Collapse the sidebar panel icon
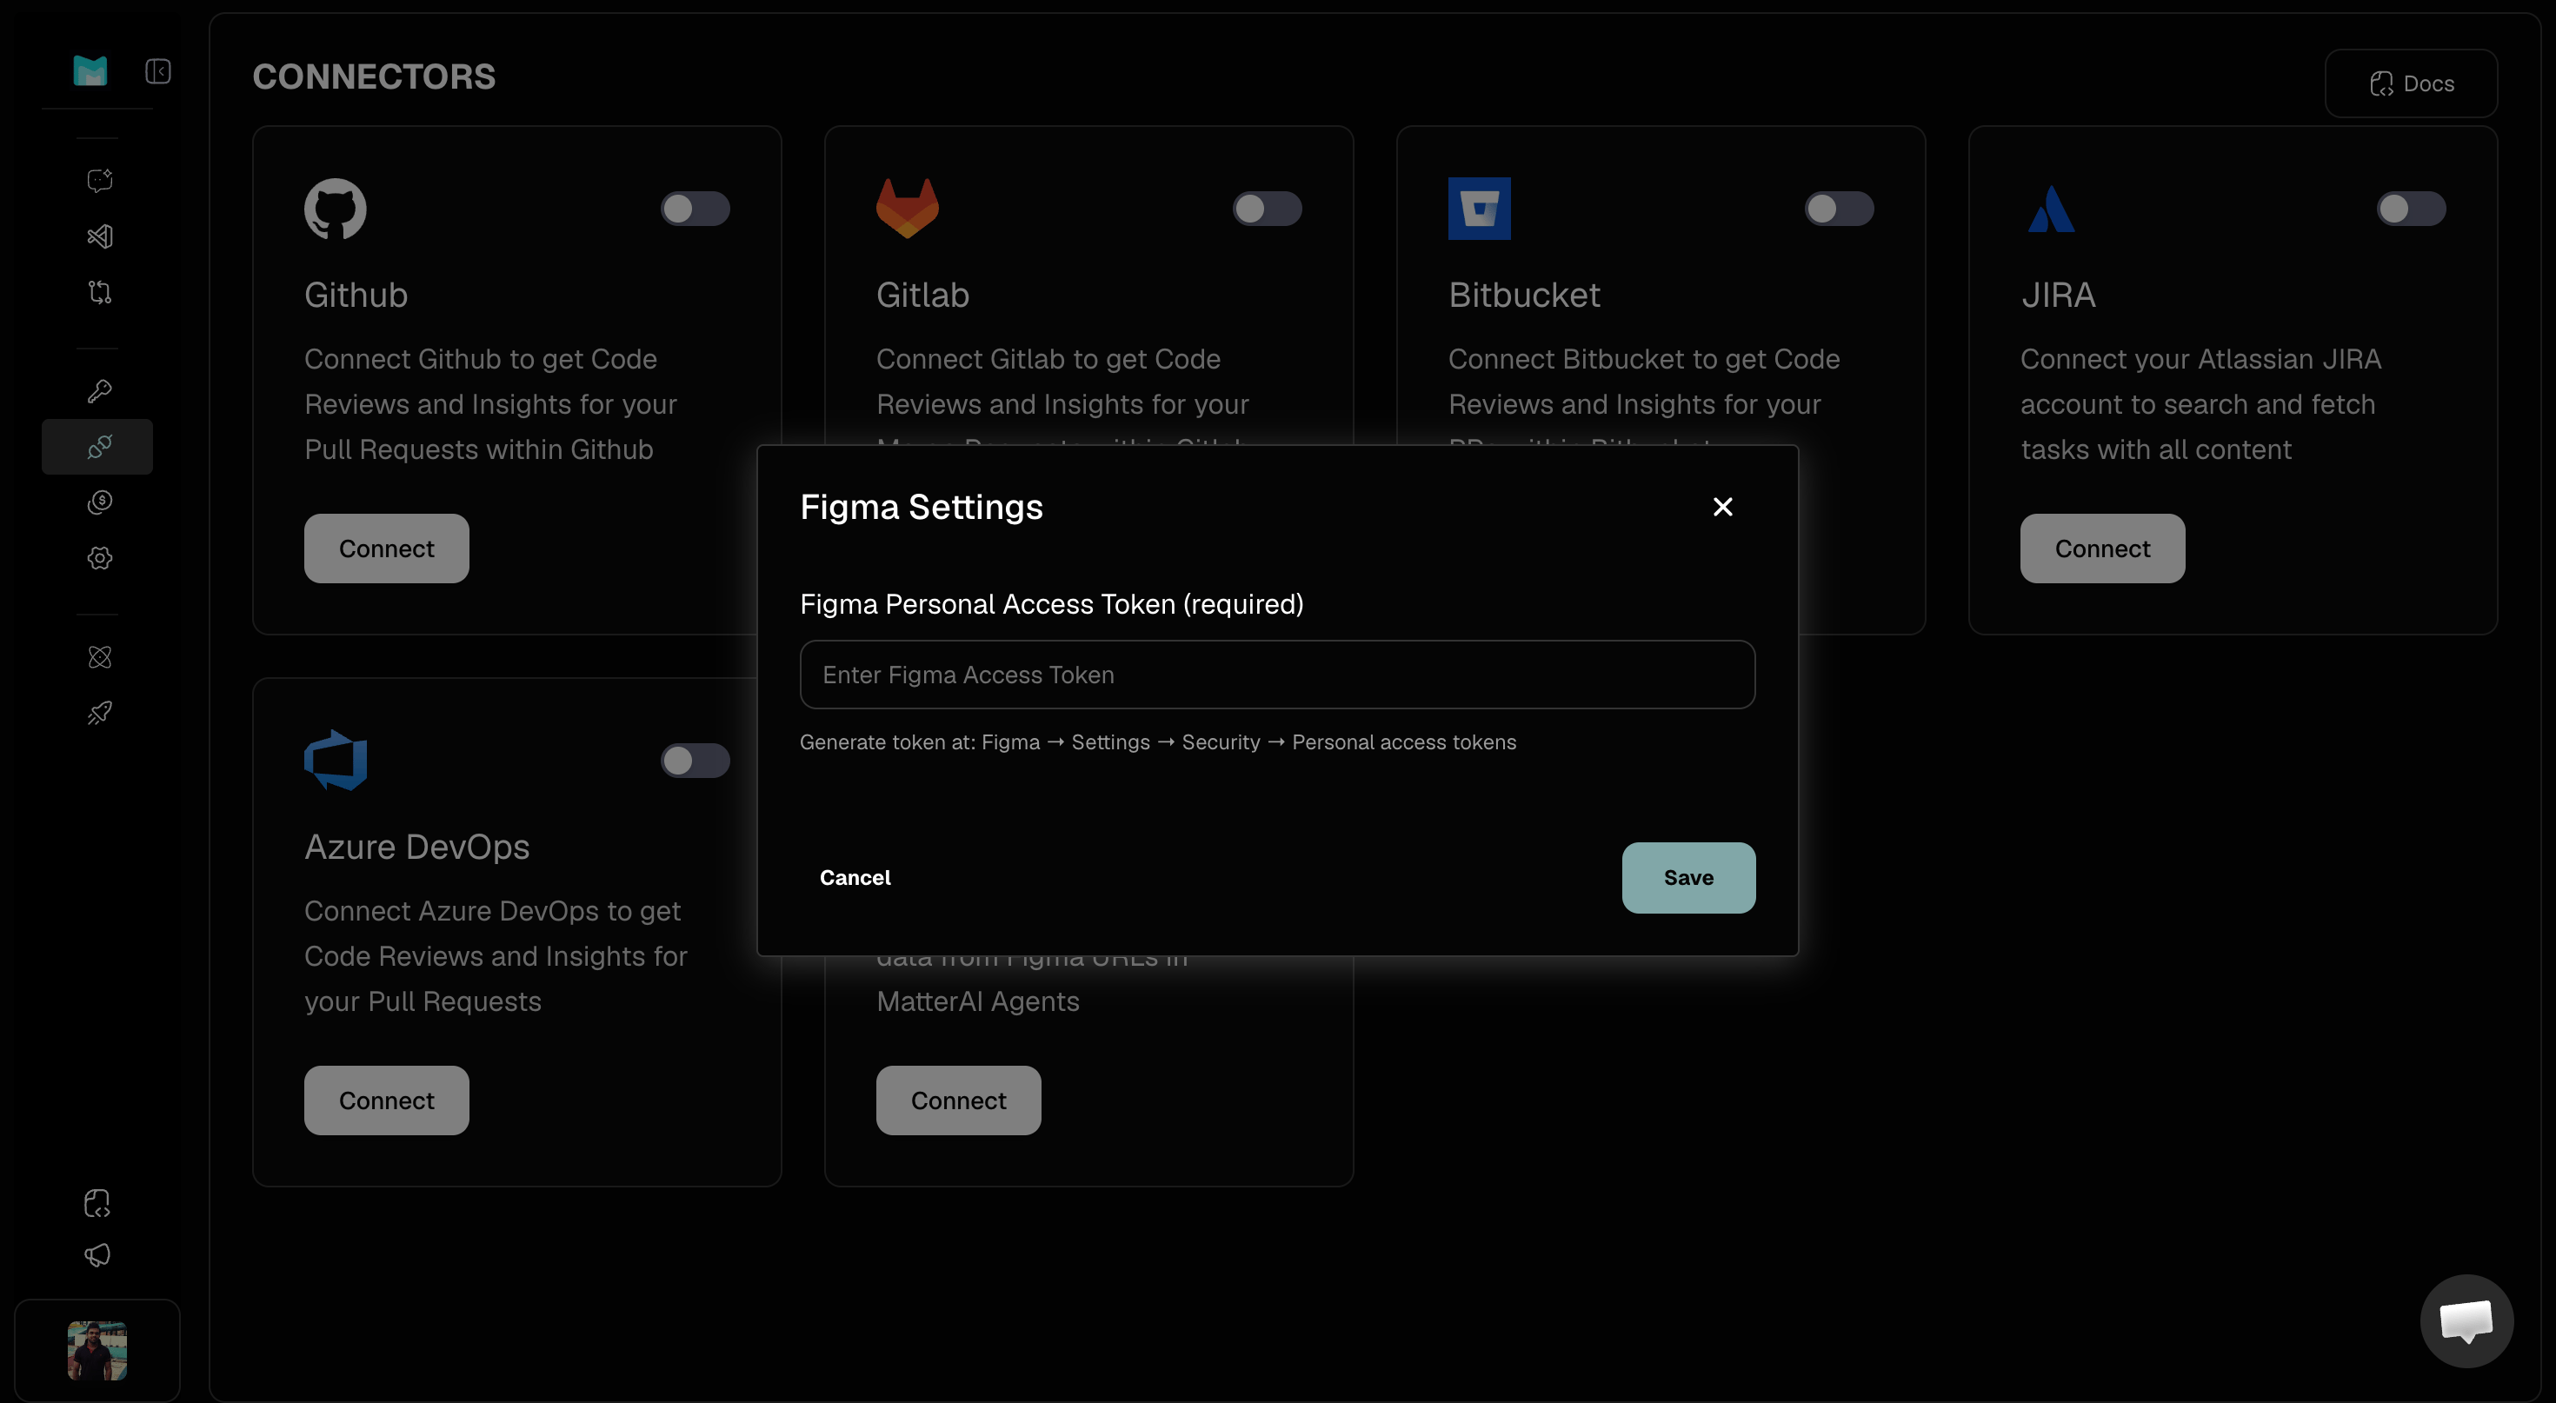The image size is (2556, 1403). (157, 71)
